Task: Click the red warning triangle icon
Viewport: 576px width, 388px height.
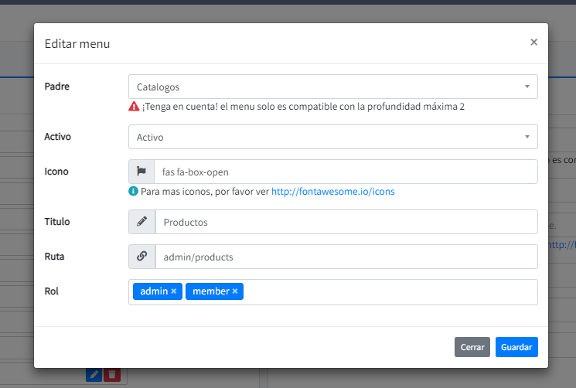Action: (134, 107)
